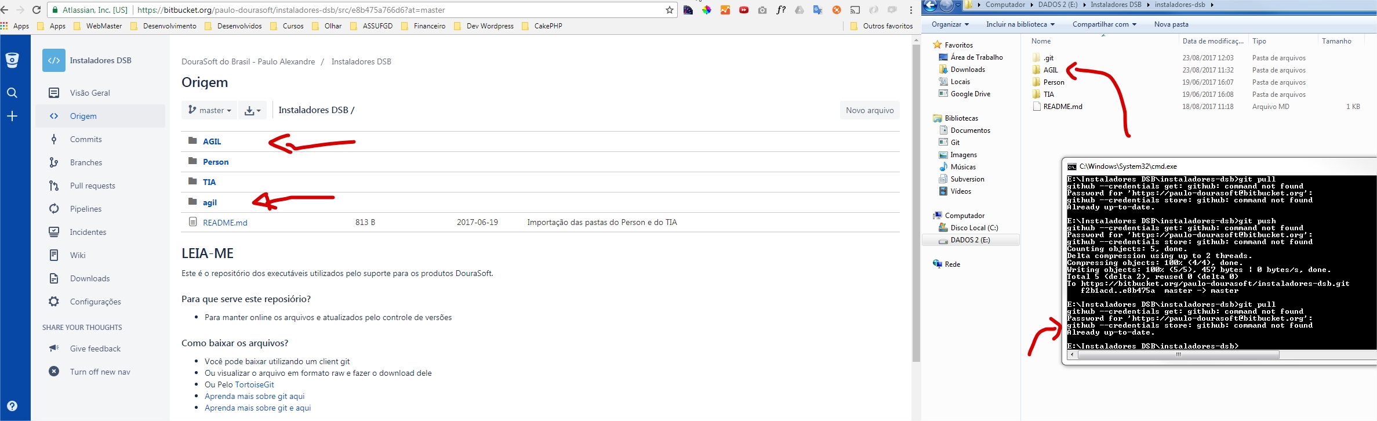Open the AGIL folder in Explorer window
The height and width of the screenshot is (421, 1377).
pos(1051,70)
